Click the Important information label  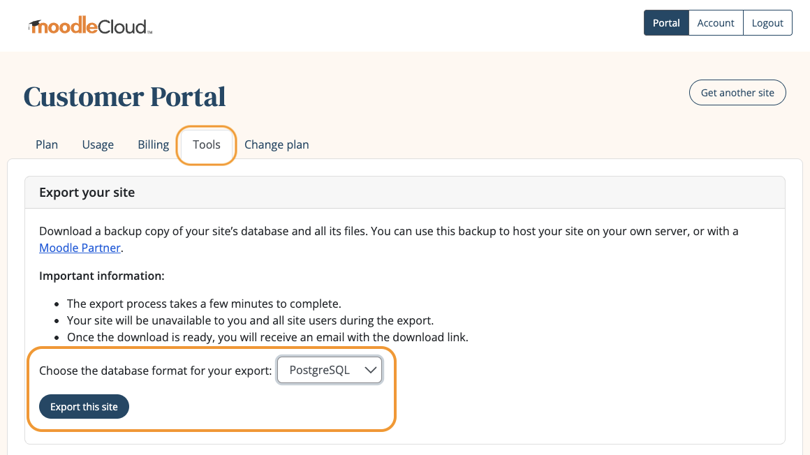(x=101, y=276)
